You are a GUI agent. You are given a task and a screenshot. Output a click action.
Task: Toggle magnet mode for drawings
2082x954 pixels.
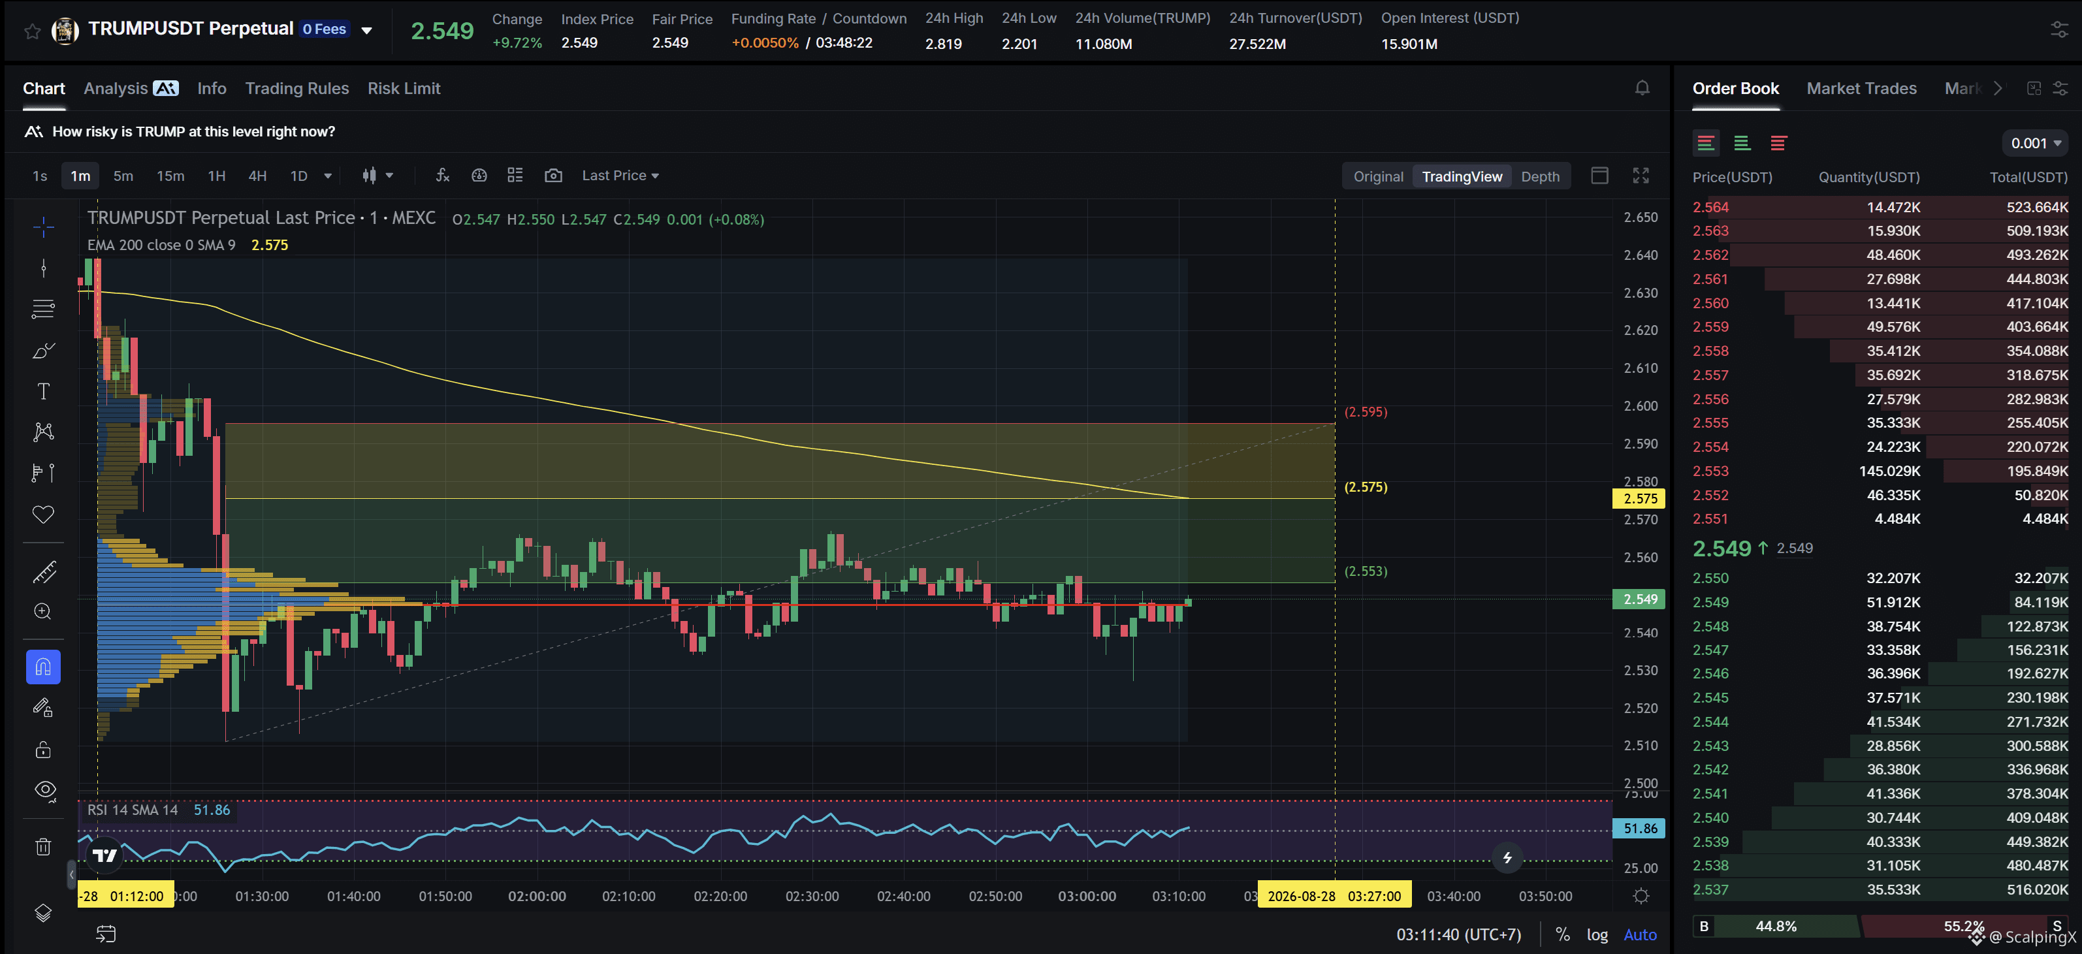[x=44, y=667]
